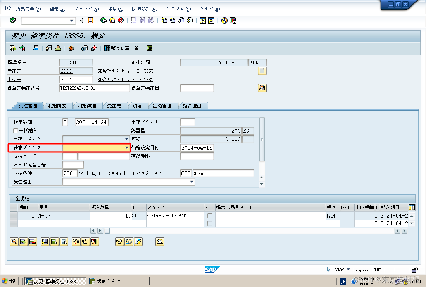This screenshot has height=287, width=426.
Task: Click the yellow Help question mark icon
Action: coord(224,21)
